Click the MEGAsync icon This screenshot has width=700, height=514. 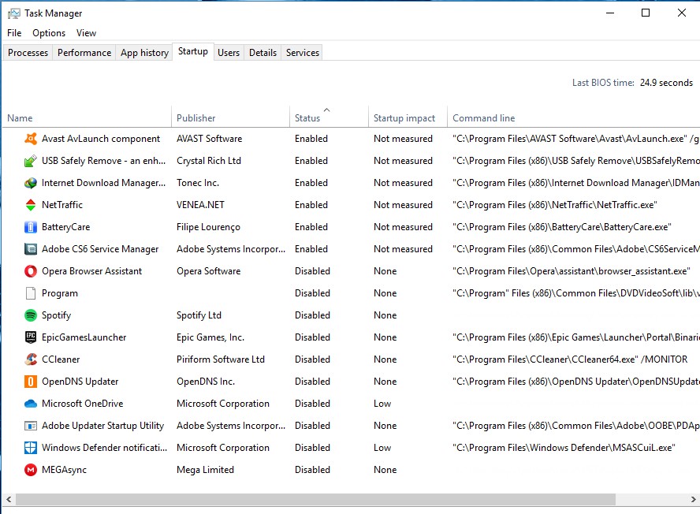(x=31, y=470)
